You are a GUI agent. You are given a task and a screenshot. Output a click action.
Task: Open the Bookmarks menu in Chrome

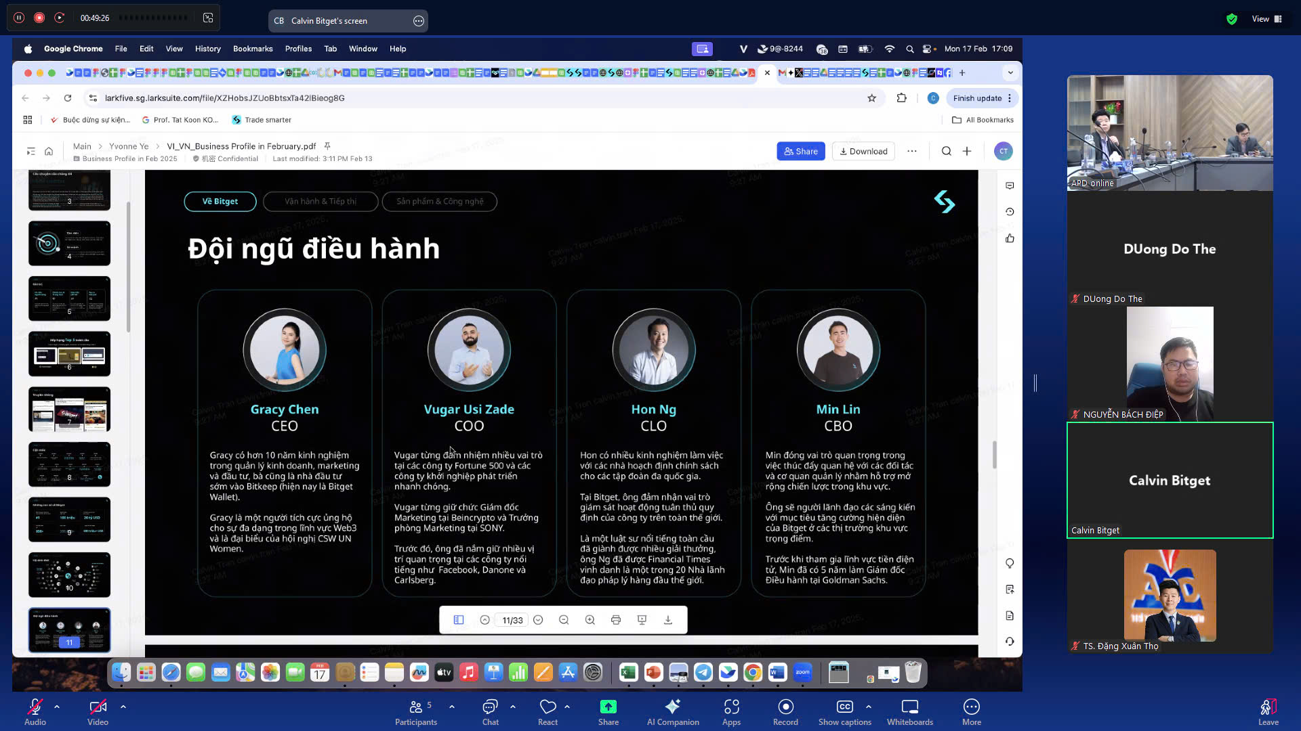252,49
